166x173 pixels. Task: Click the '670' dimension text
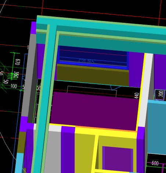click(18, 62)
